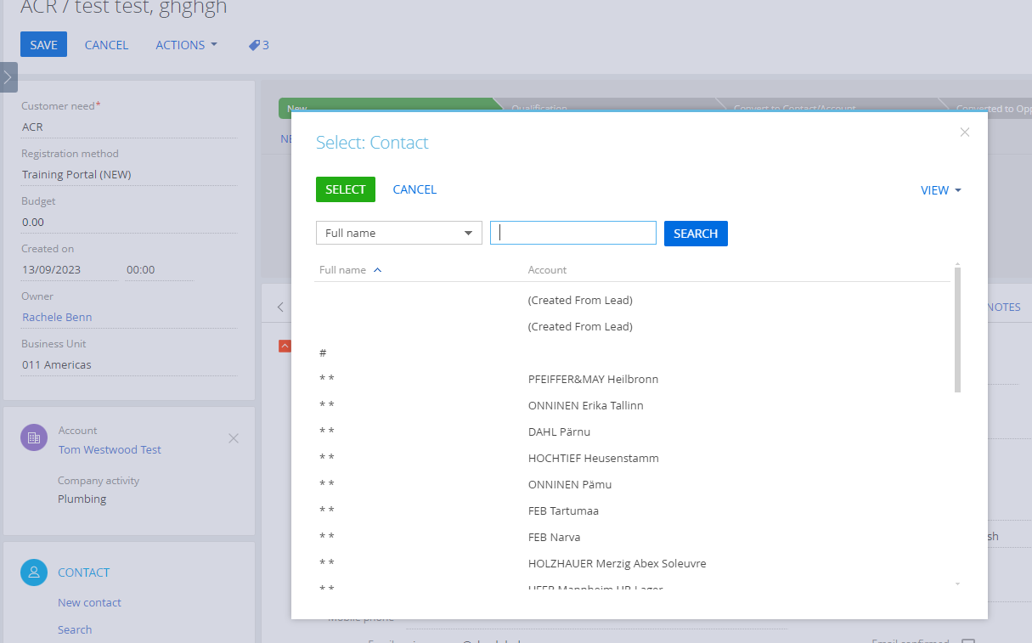Click SAVE on the lead page

43,45
